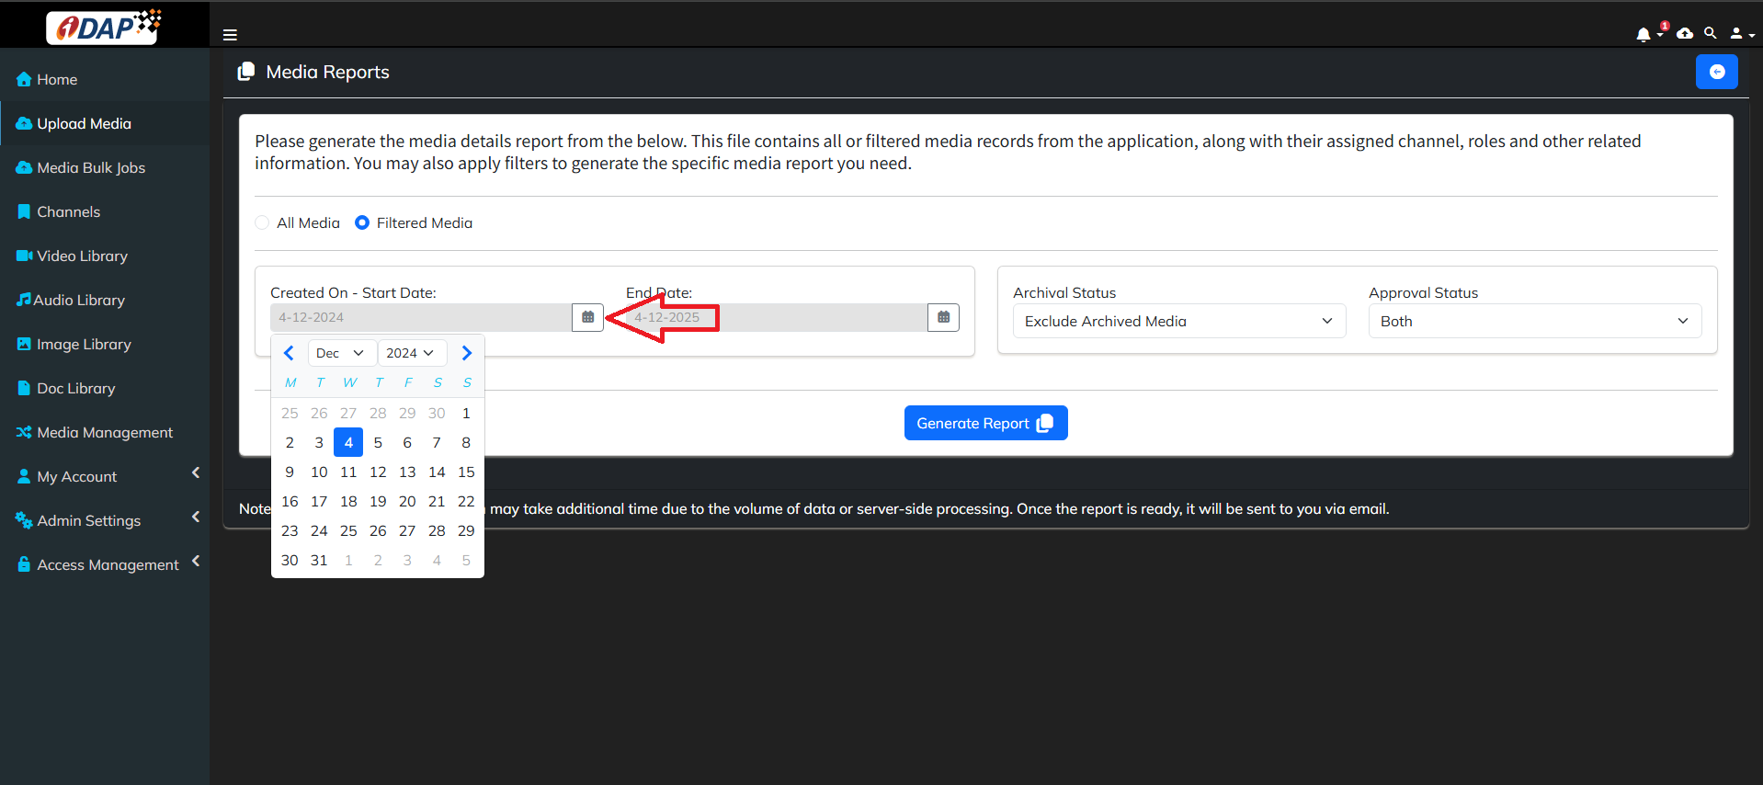The width and height of the screenshot is (1763, 785).
Task: Go to previous month in calendar
Action: click(289, 353)
